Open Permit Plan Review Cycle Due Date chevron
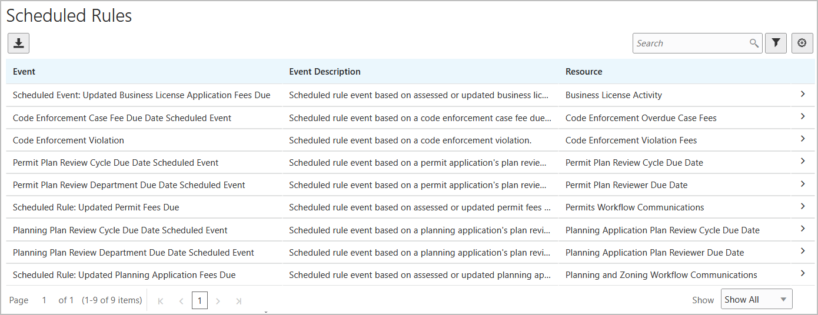Image resolution: width=818 pixels, height=315 pixels. (803, 161)
